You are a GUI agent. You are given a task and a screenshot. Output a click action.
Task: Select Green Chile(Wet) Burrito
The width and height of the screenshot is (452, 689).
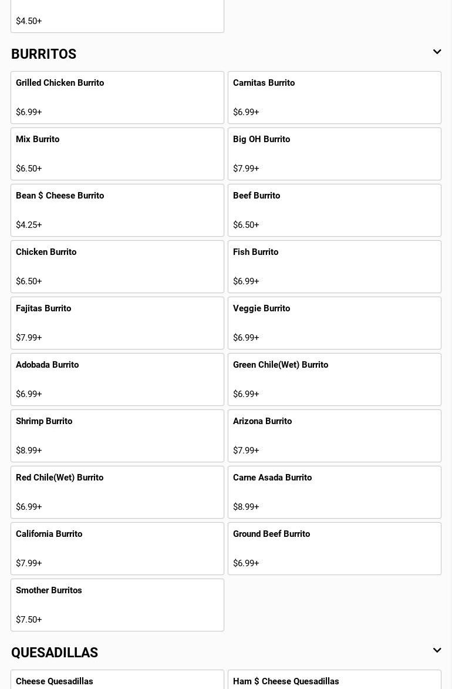tap(335, 379)
